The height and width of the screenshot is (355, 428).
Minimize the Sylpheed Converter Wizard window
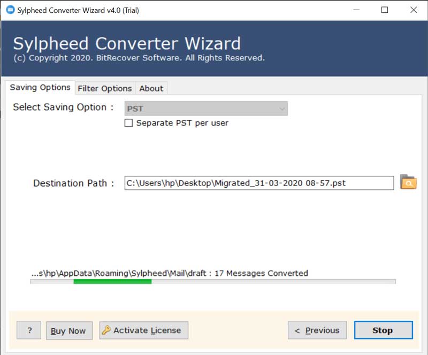[x=356, y=10]
